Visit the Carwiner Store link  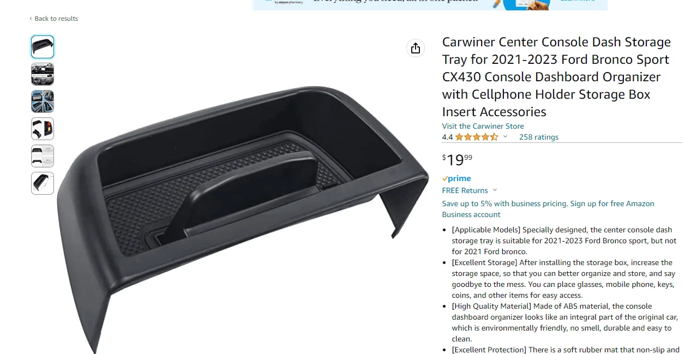pyautogui.click(x=483, y=126)
